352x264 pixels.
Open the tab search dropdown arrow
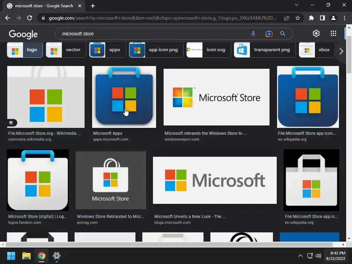[x=297, y=5]
